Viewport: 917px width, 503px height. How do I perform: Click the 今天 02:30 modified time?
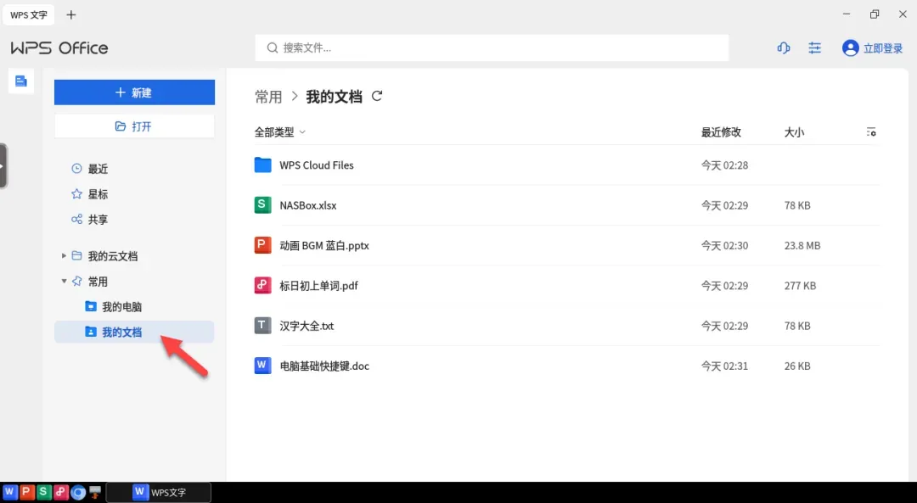[x=724, y=245]
